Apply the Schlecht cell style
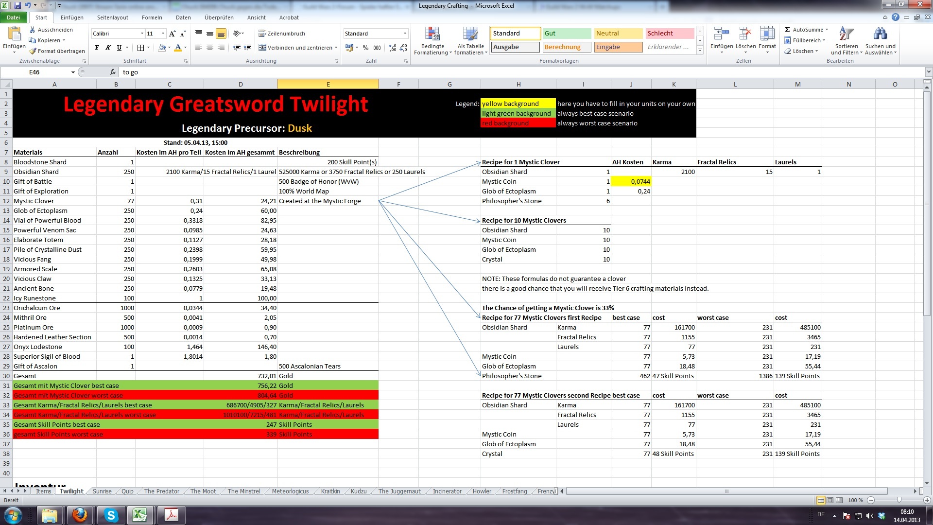This screenshot has width=933, height=525. coord(670,34)
